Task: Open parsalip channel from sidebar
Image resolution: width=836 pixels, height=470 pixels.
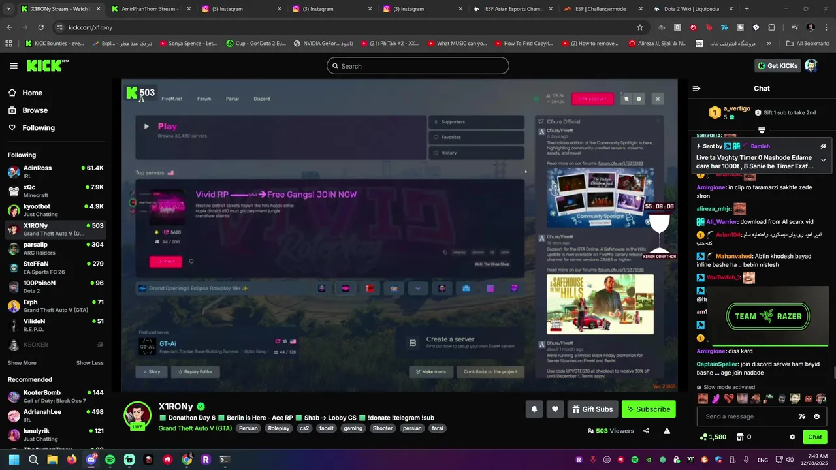Action: pyautogui.click(x=56, y=248)
